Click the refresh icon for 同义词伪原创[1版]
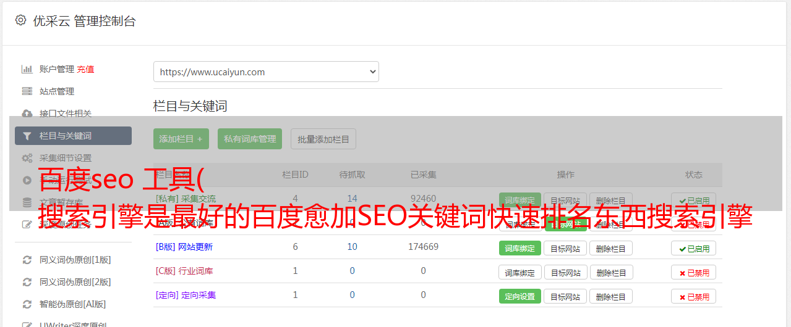Screen dimensions: 791x327 pyautogui.click(x=27, y=260)
